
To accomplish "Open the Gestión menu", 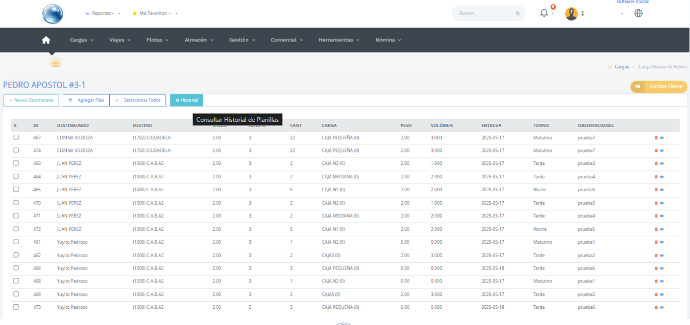I will tap(242, 40).
